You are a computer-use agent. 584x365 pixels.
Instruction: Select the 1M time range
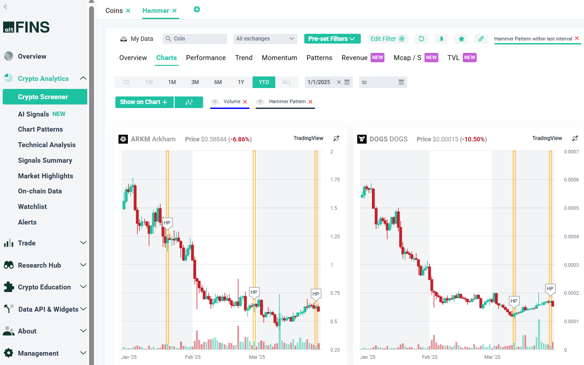(172, 82)
